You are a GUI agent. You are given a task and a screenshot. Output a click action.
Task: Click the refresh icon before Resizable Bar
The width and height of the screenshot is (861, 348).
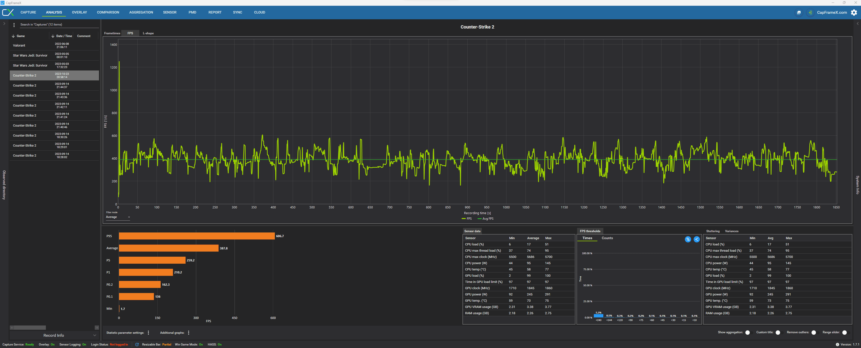click(137, 344)
